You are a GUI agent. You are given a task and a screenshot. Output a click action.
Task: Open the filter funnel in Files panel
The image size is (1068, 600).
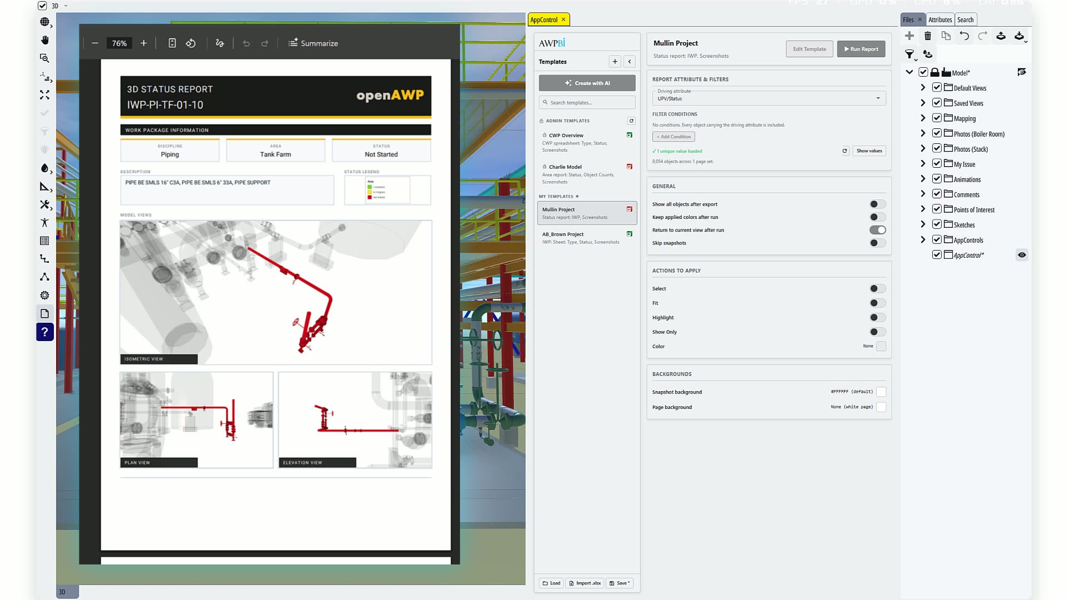(910, 54)
